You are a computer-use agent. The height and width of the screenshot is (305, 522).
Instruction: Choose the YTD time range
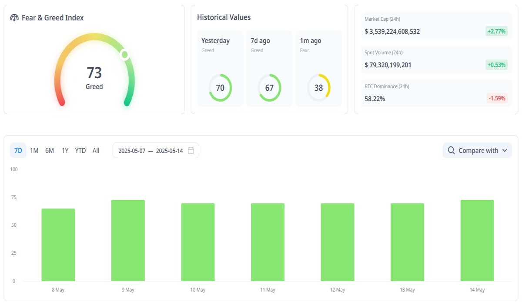pos(80,150)
